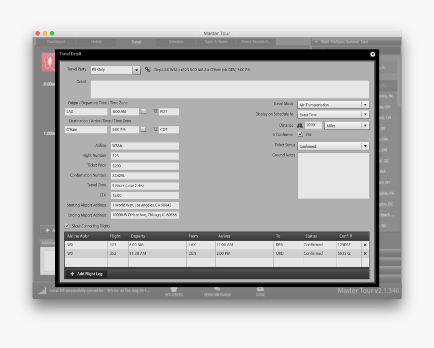The image size is (434, 348).
Task: Click the road icon next to Distance
Action: click(300, 125)
